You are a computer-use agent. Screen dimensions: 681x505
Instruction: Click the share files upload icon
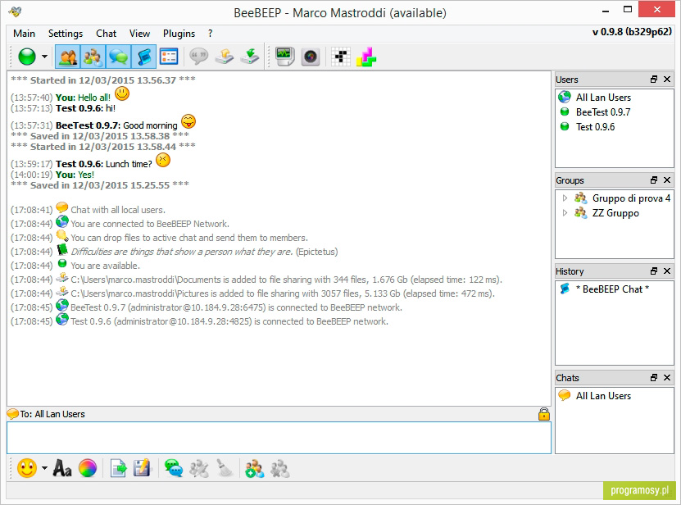224,57
